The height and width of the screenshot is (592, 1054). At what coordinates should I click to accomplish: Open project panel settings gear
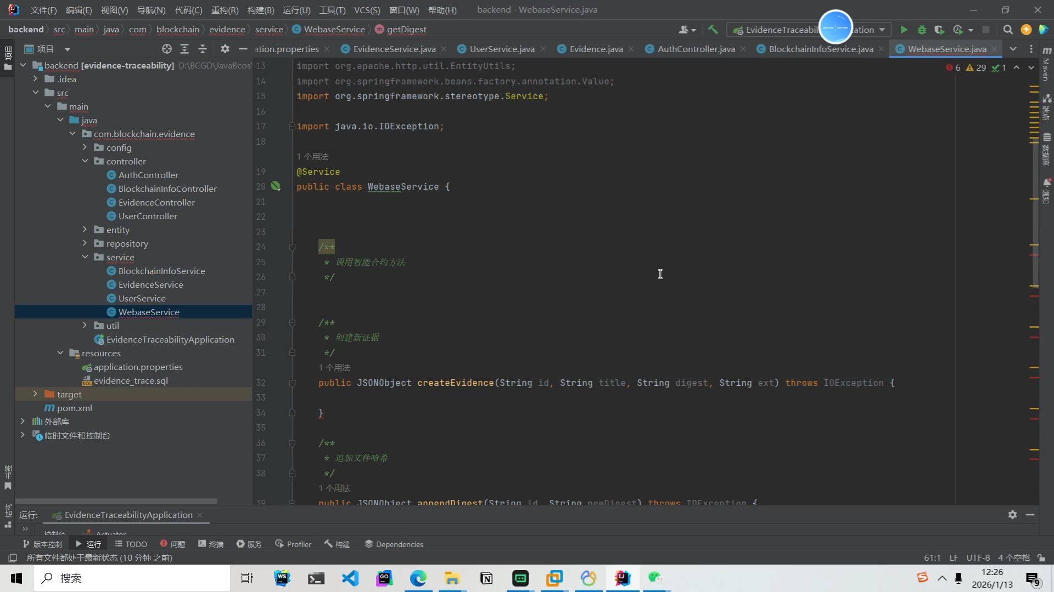[225, 49]
